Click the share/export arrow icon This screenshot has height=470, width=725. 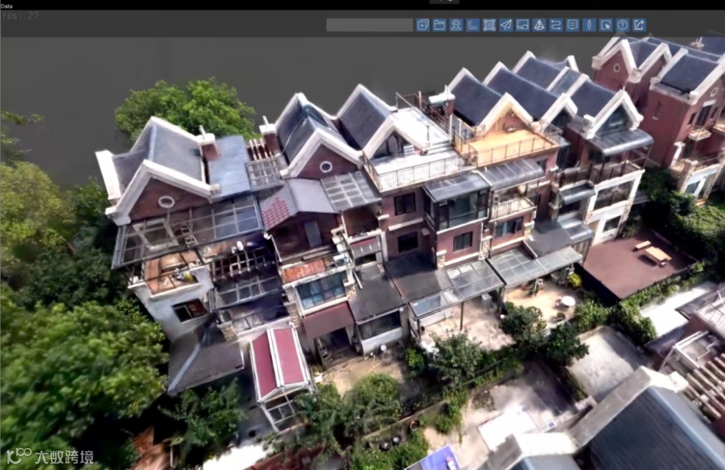point(639,25)
